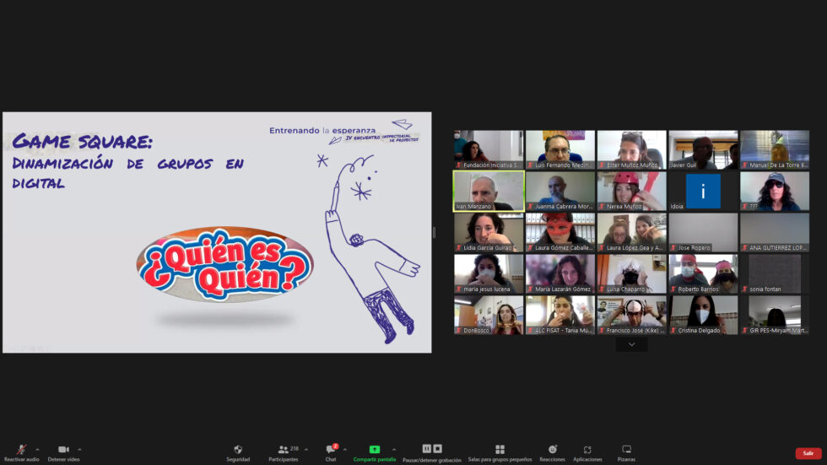Click Idoia's blue avatar tile

click(703, 191)
